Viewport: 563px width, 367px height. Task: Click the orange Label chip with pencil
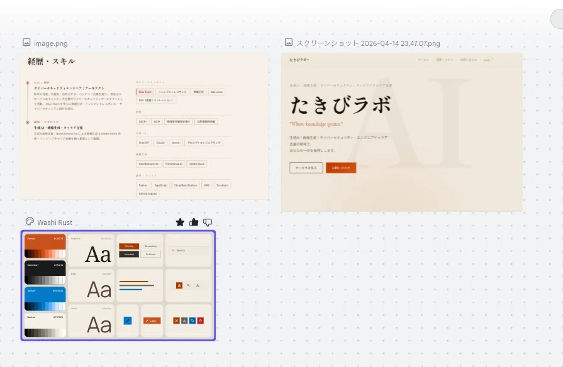click(x=152, y=320)
